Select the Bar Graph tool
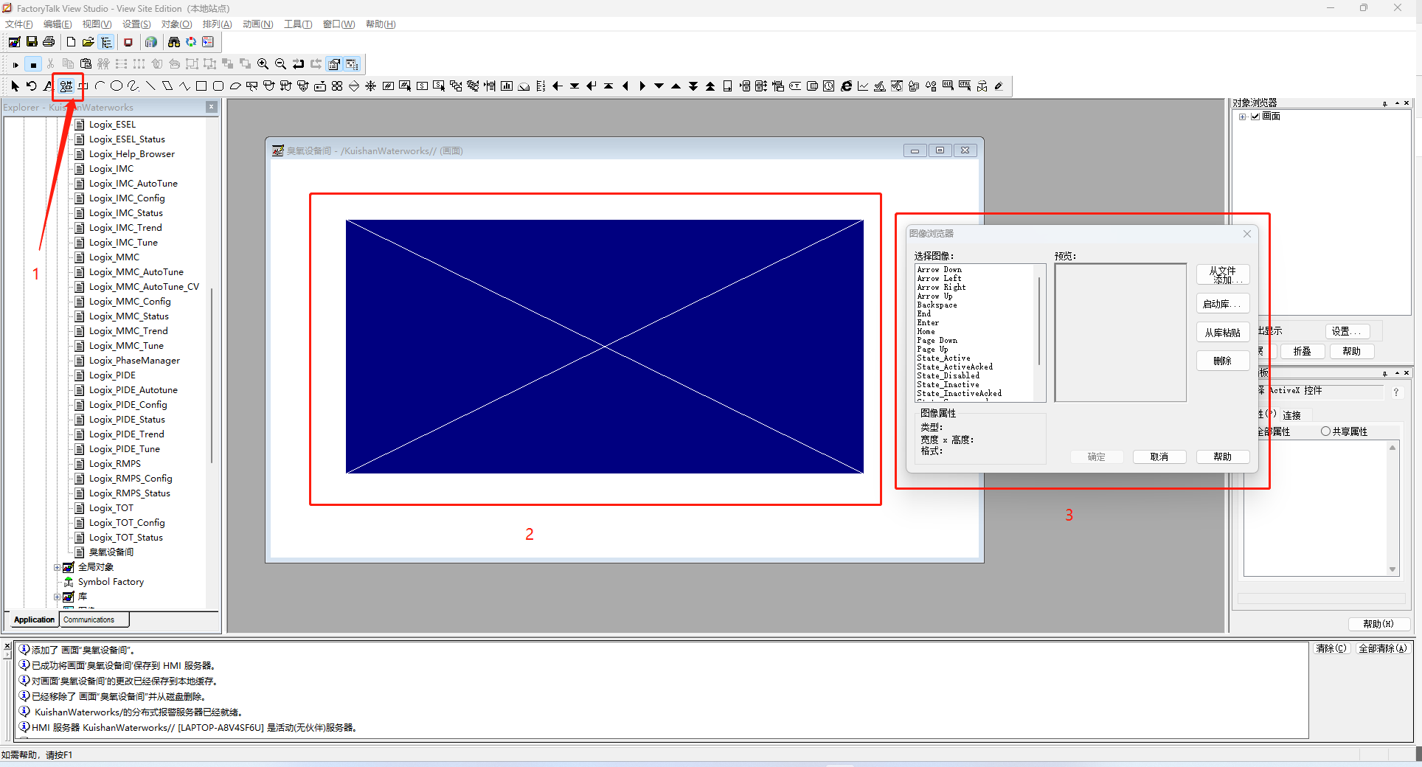This screenshot has height=767, width=1422. (507, 86)
